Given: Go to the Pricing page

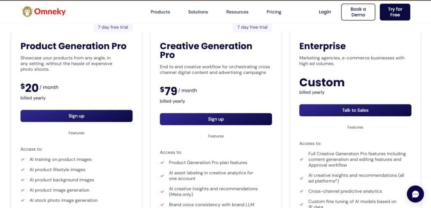Looking at the screenshot, I should pos(274,12).
